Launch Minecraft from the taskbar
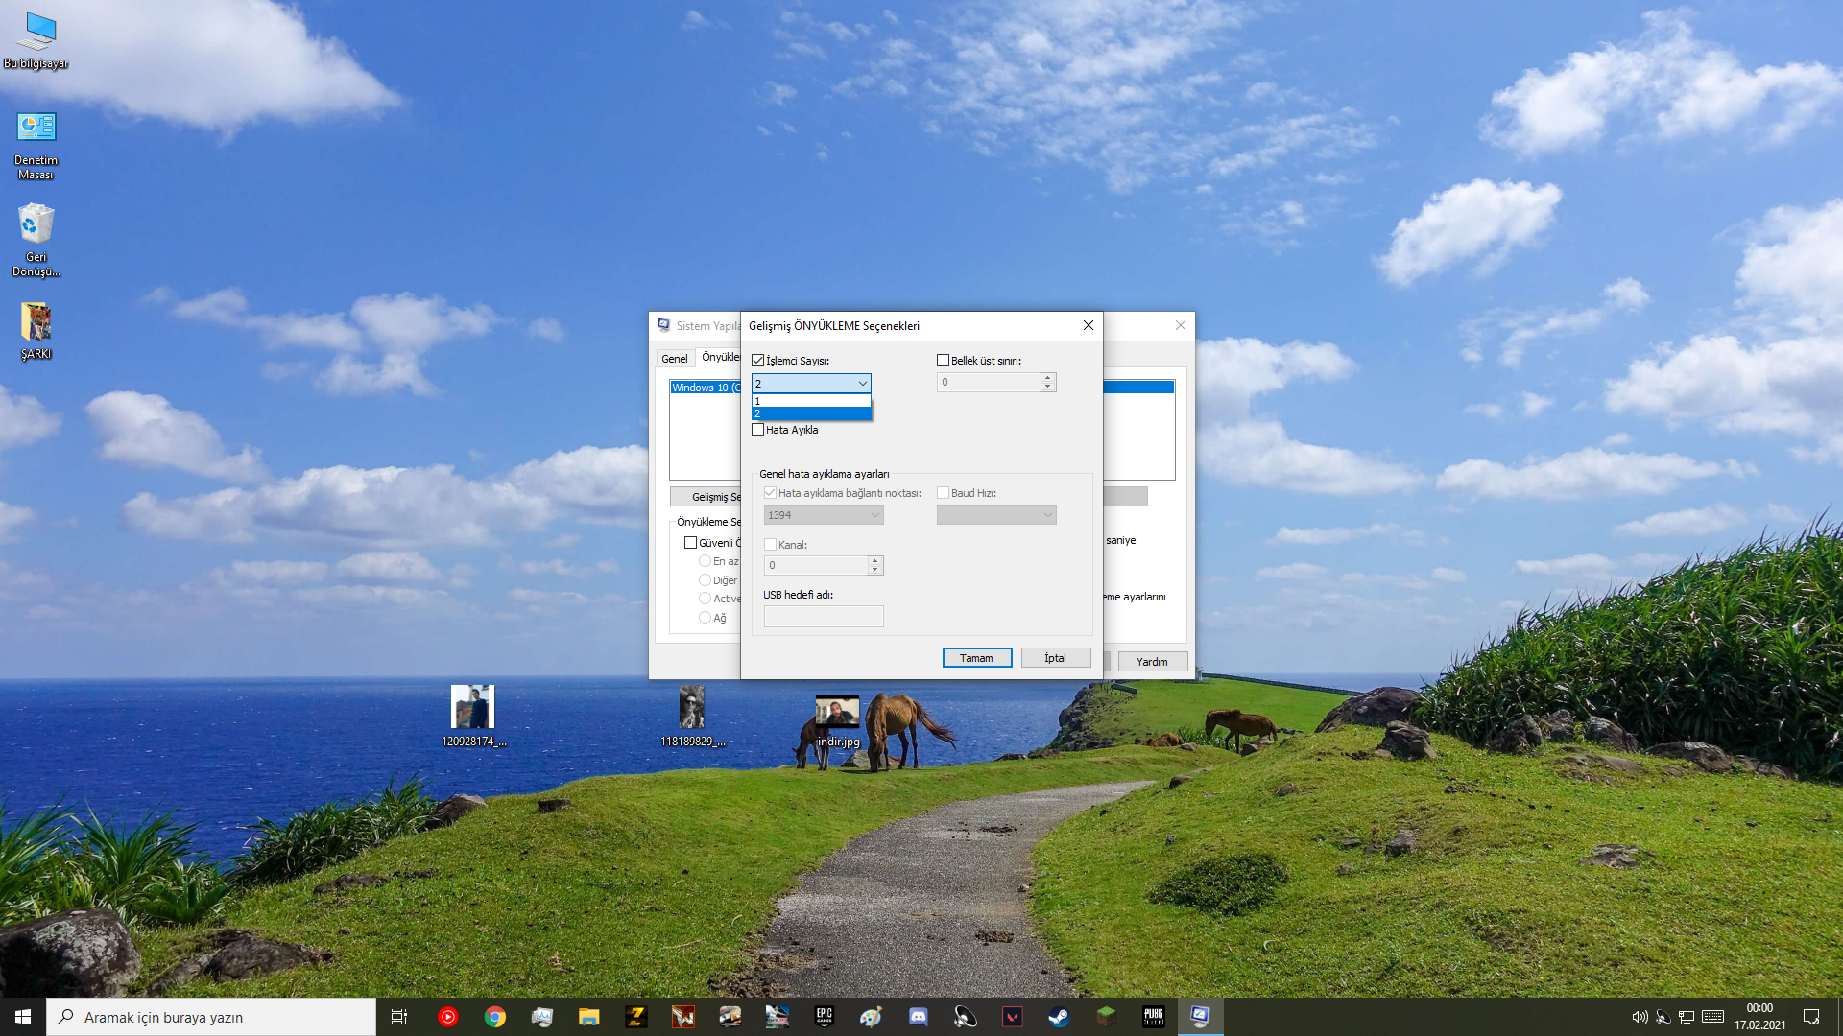1843x1036 pixels. pos(1106,1017)
